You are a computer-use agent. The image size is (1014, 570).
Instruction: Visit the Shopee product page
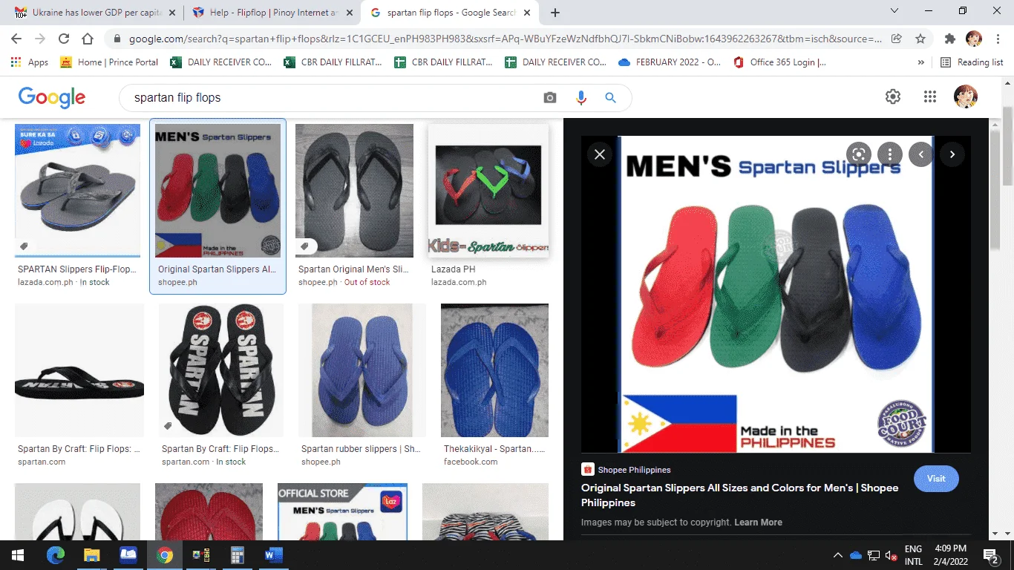point(936,479)
